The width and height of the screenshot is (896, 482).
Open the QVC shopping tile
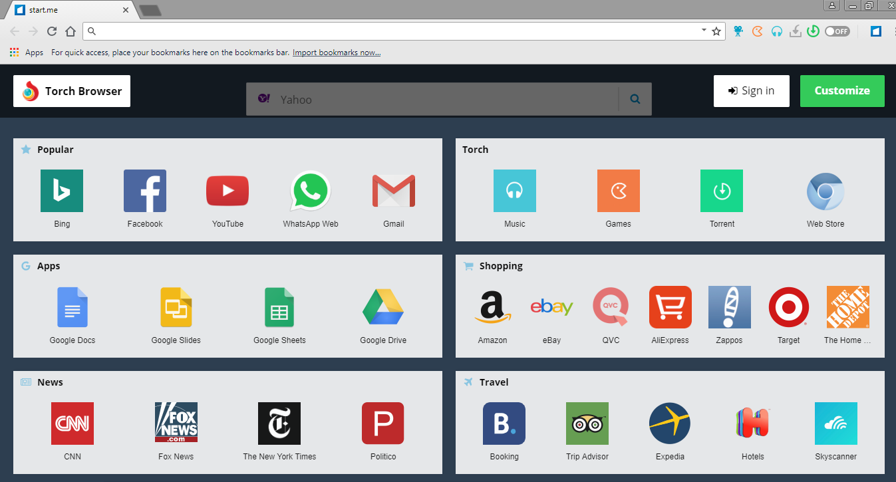pos(611,315)
